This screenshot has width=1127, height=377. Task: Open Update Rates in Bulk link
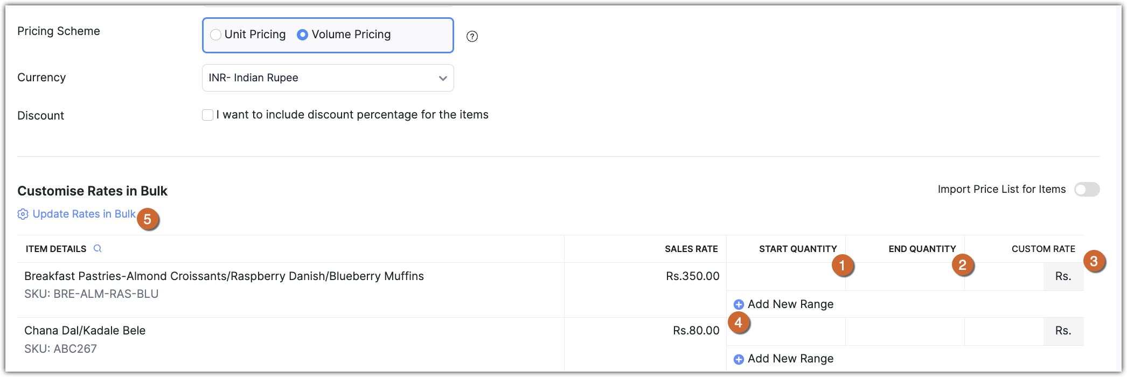(84, 214)
